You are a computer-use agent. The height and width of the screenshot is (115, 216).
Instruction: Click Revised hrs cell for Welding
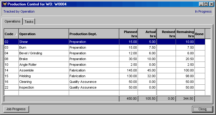[x=166, y=76]
